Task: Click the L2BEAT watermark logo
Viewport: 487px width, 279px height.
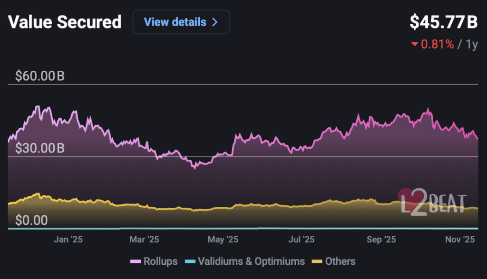Action: [x=432, y=203]
